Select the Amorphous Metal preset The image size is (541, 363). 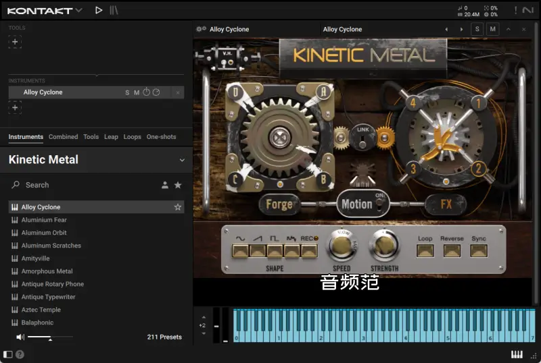(x=96, y=271)
